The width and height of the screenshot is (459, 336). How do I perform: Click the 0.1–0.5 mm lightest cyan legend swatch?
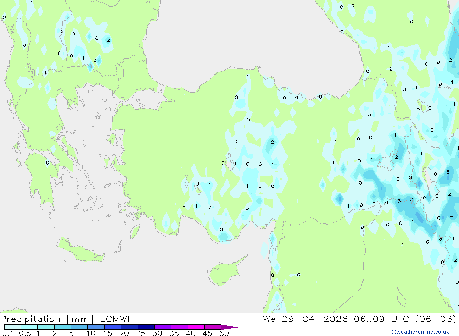[x=12, y=327]
